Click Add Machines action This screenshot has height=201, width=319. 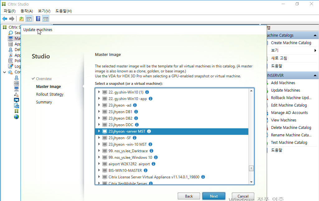tap(283, 83)
